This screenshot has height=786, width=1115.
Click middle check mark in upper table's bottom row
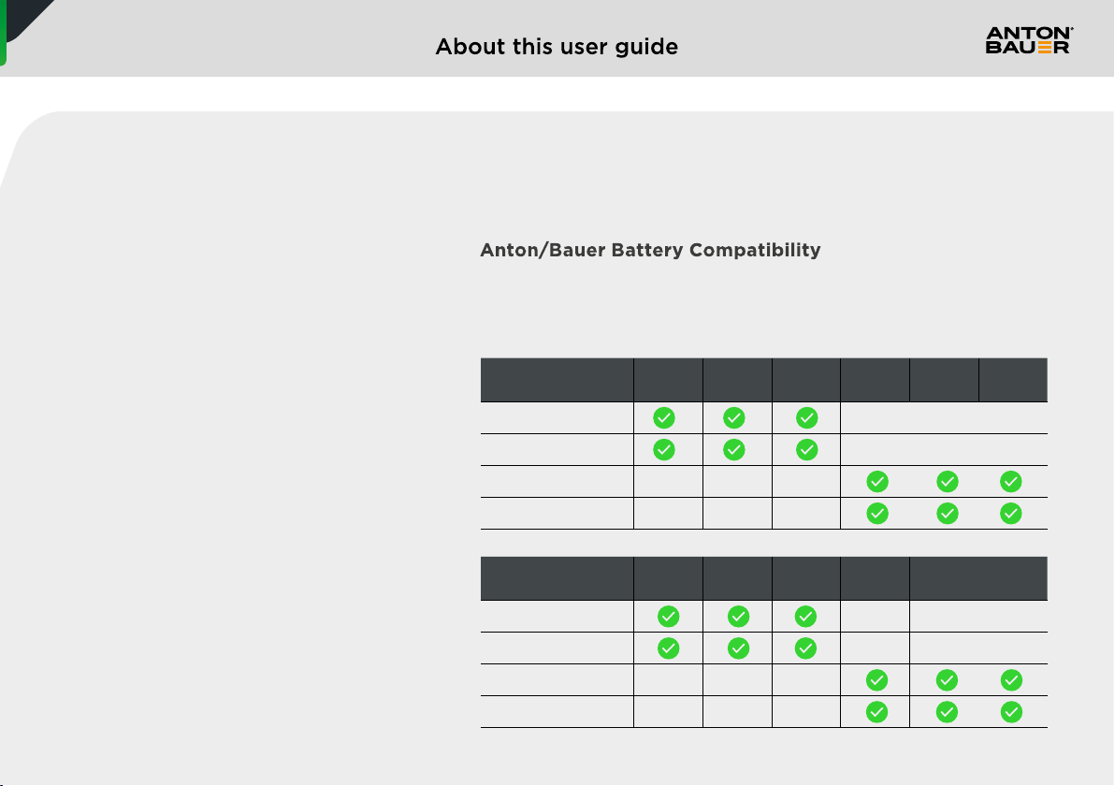[948, 514]
